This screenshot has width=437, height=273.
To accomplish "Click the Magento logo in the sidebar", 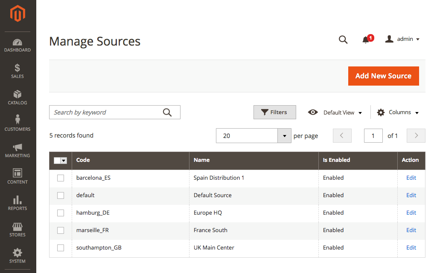I will pyautogui.click(x=17, y=13).
